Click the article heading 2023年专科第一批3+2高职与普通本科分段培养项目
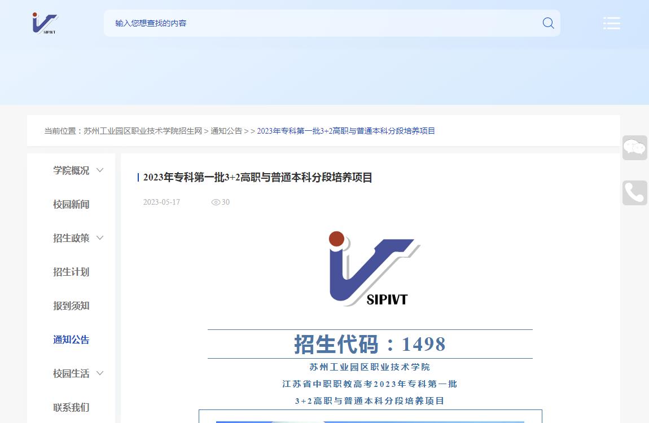The height and width of the screenshot is (423, 649). (257, 178)
